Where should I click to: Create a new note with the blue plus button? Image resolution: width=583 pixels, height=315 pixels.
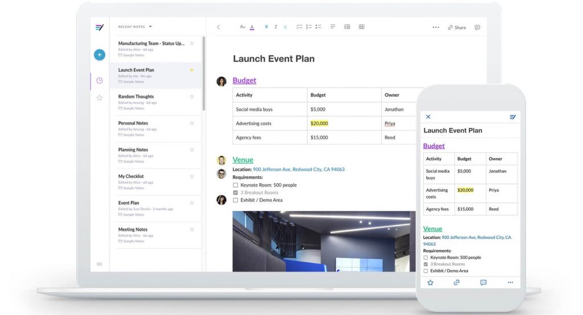point(99,55)
